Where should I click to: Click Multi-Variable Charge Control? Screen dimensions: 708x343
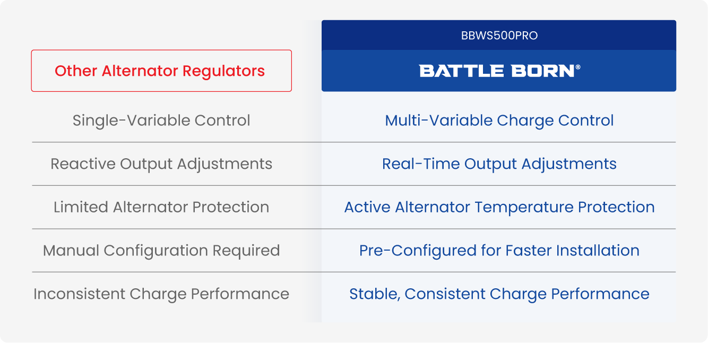point(499,121)
